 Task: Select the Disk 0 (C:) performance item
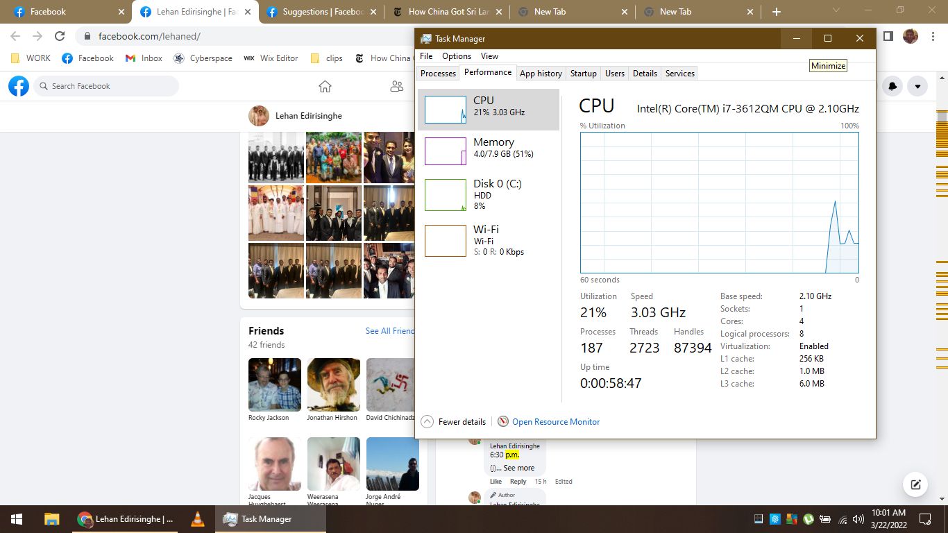(489, 194)
